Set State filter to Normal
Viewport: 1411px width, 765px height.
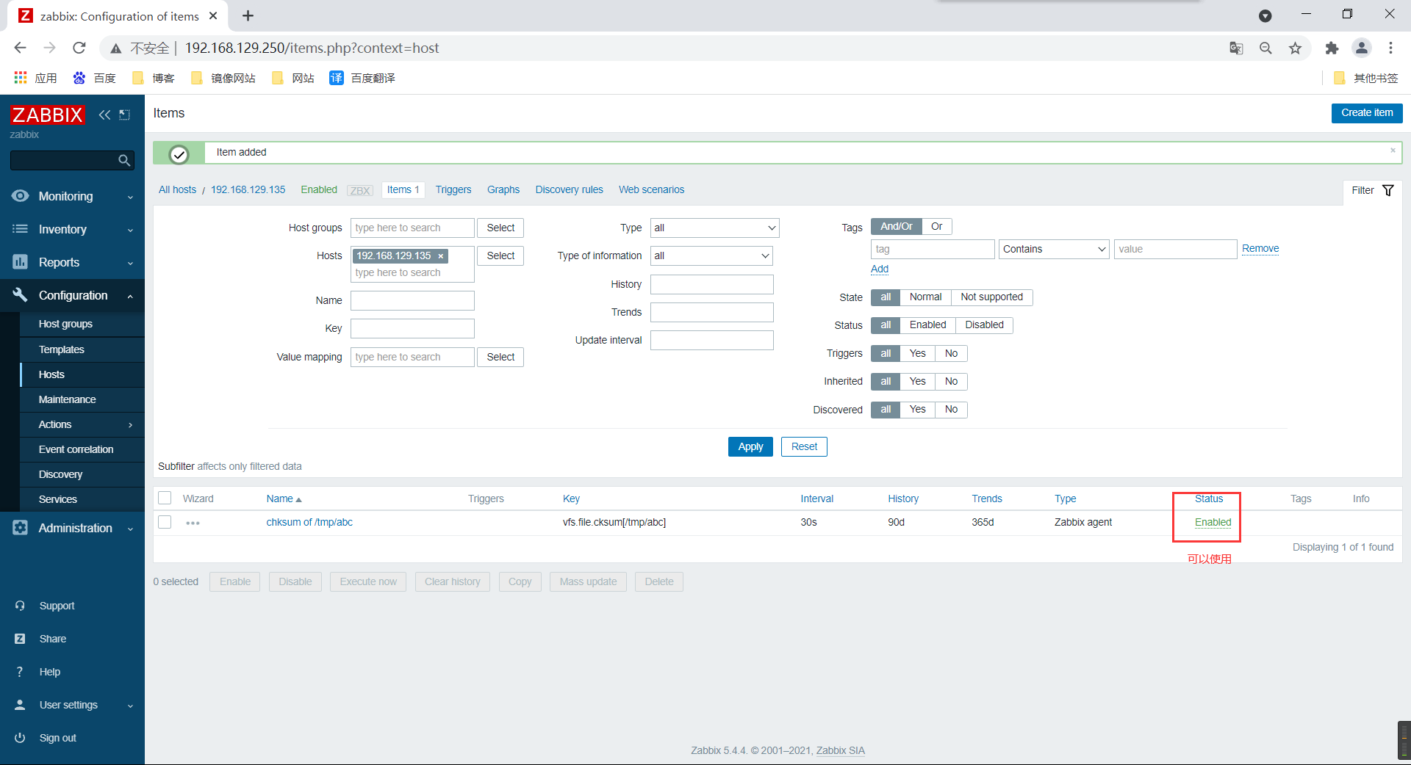pyautogui.click(x=925, y=297)
